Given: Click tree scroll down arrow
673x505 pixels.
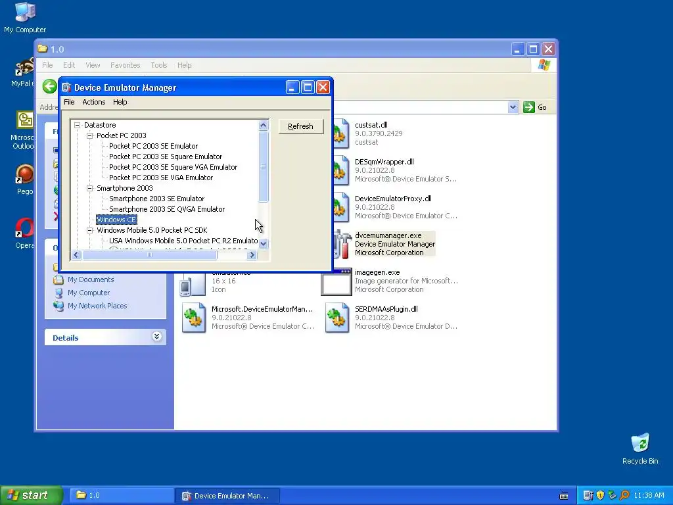Looking at the screenshot, I should coord(264,243).
